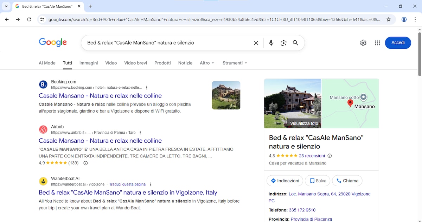Switch to the Notizie tab

[185, 63]
